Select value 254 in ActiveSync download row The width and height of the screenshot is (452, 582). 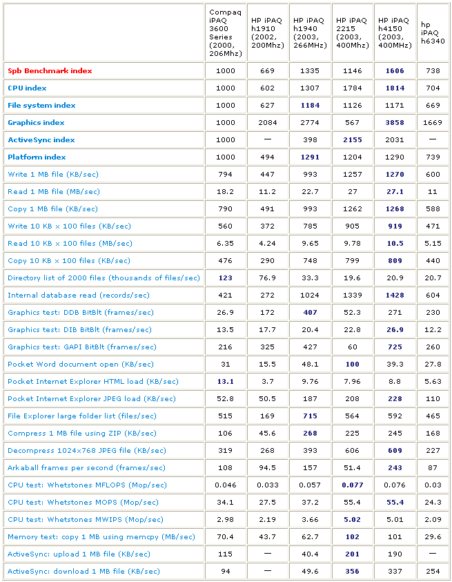433,571
